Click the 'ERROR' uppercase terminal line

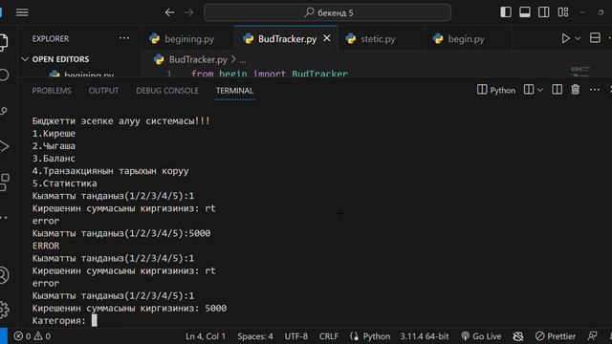tap(46, 246)
